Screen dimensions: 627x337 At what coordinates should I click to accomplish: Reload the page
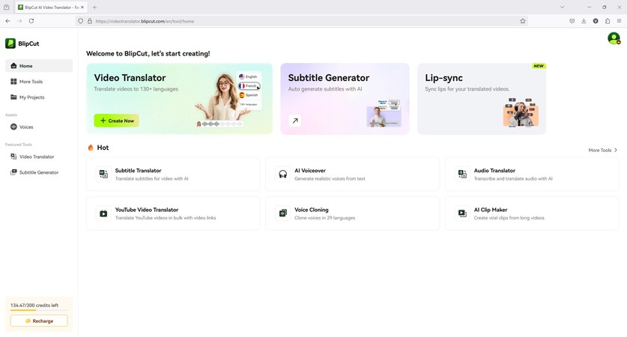tap(31, 21)
